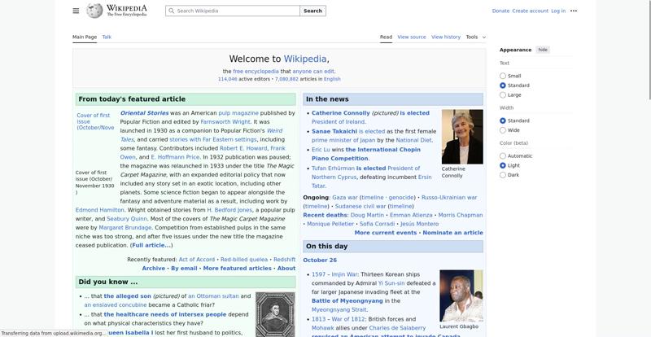651x337 pixels.
Task: Open the engraved portrait in Did you know
Action: click(275, 314)
